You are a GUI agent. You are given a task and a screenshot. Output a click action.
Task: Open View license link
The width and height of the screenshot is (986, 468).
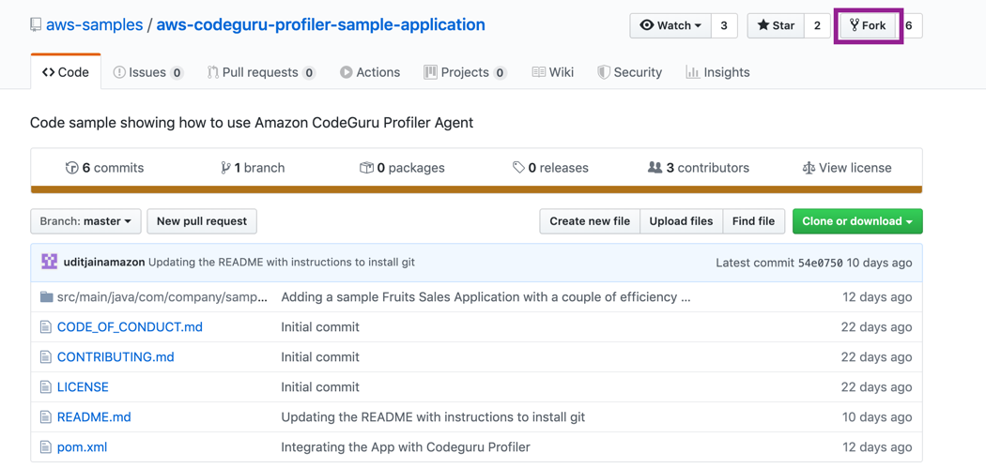coord(847,168)
